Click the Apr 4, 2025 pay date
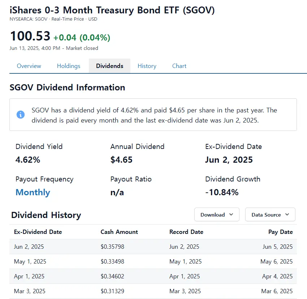 (277, 277)
